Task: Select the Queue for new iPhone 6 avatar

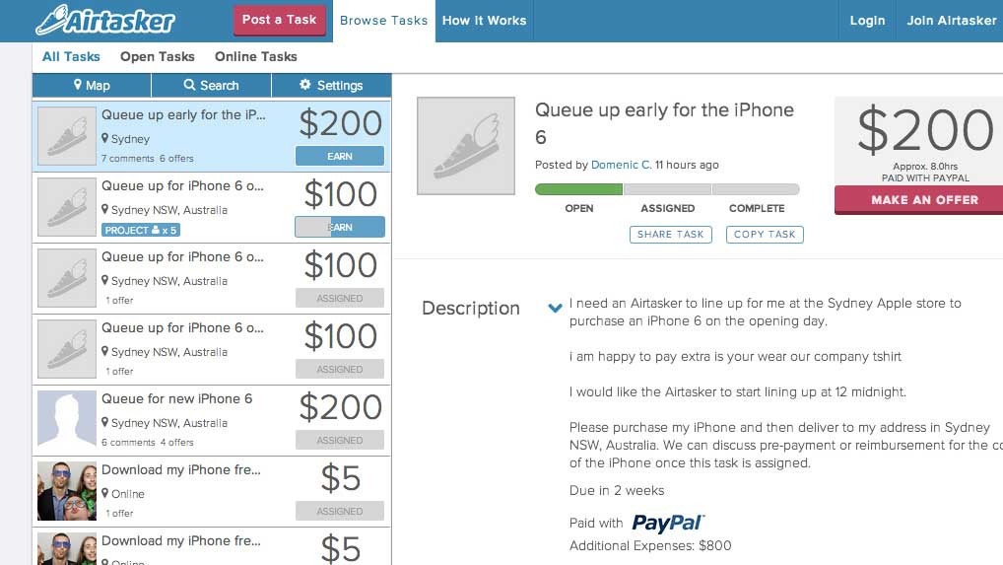Action: pyautogui.click(x=67, y=418)
